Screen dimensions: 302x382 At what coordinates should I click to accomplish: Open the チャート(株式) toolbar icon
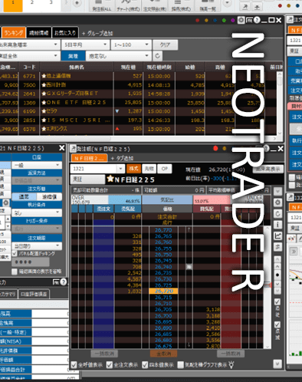[128, 5]
